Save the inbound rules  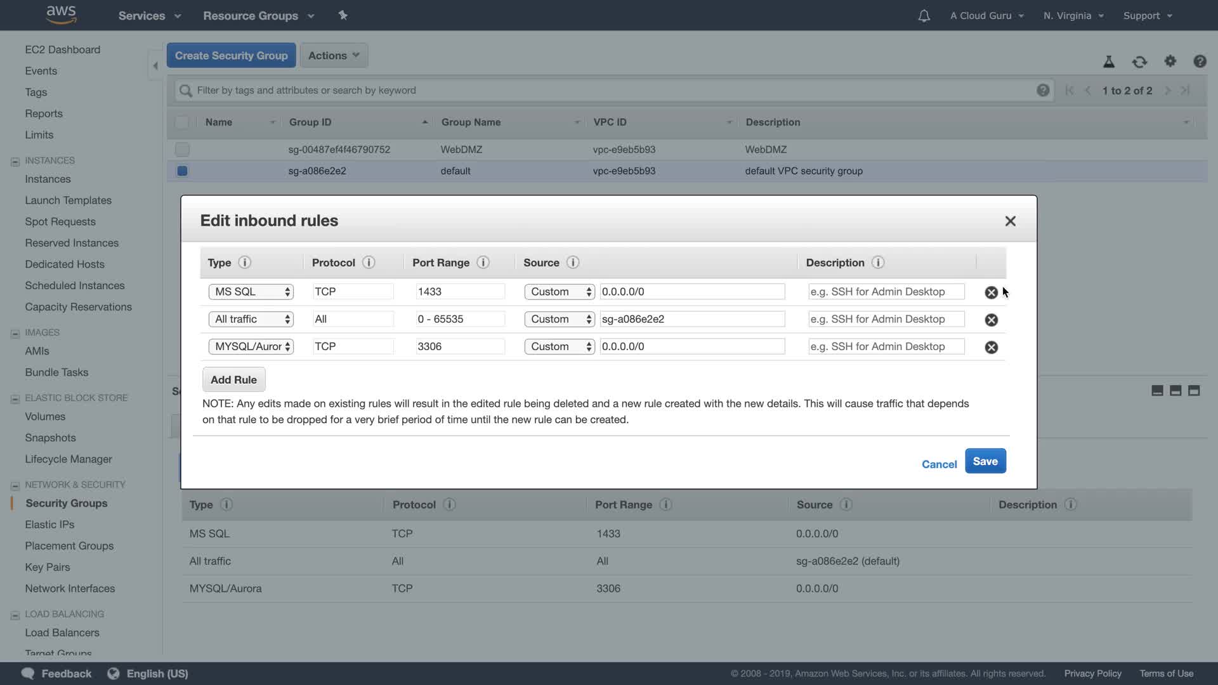985,462
